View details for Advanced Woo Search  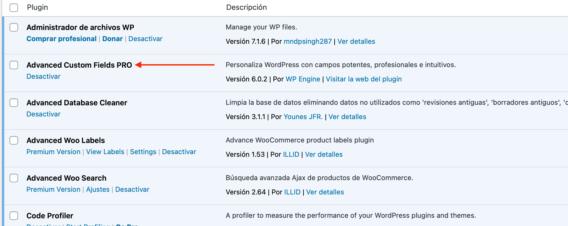tap(325, 192)
